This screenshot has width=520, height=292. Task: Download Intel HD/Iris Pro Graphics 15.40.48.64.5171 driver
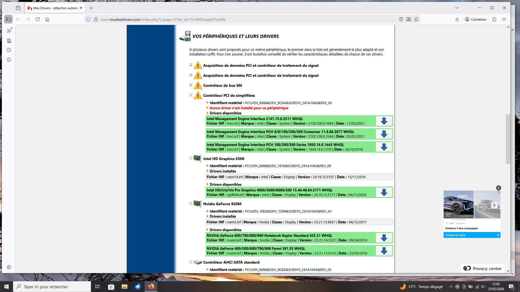click(x=384, y=193)
